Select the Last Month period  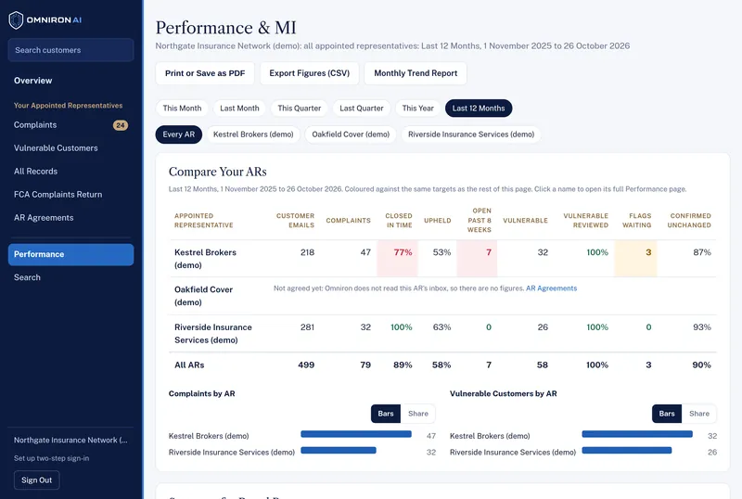[239, 109]
